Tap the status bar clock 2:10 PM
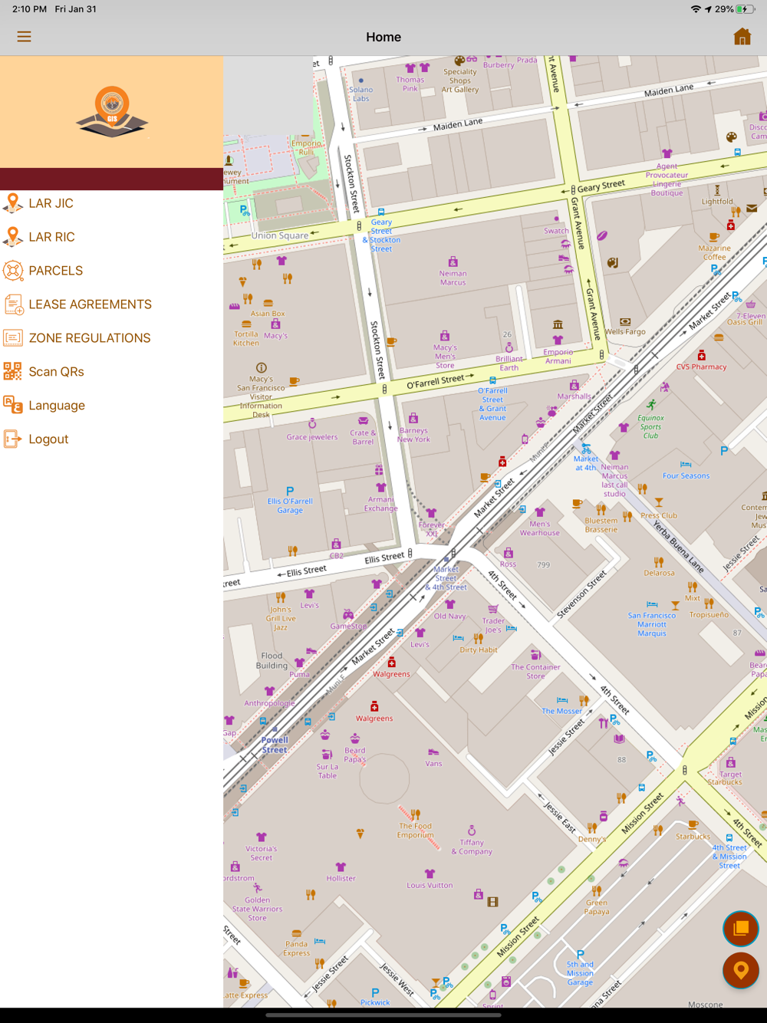 pyautogui.click(x=29, y=9)
